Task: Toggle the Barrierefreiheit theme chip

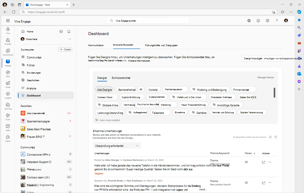Action: tap(126, 90)
